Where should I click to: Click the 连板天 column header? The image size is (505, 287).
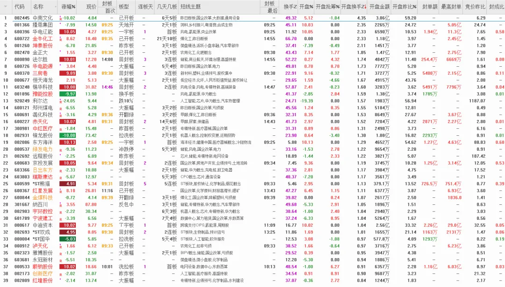point(145,7)
